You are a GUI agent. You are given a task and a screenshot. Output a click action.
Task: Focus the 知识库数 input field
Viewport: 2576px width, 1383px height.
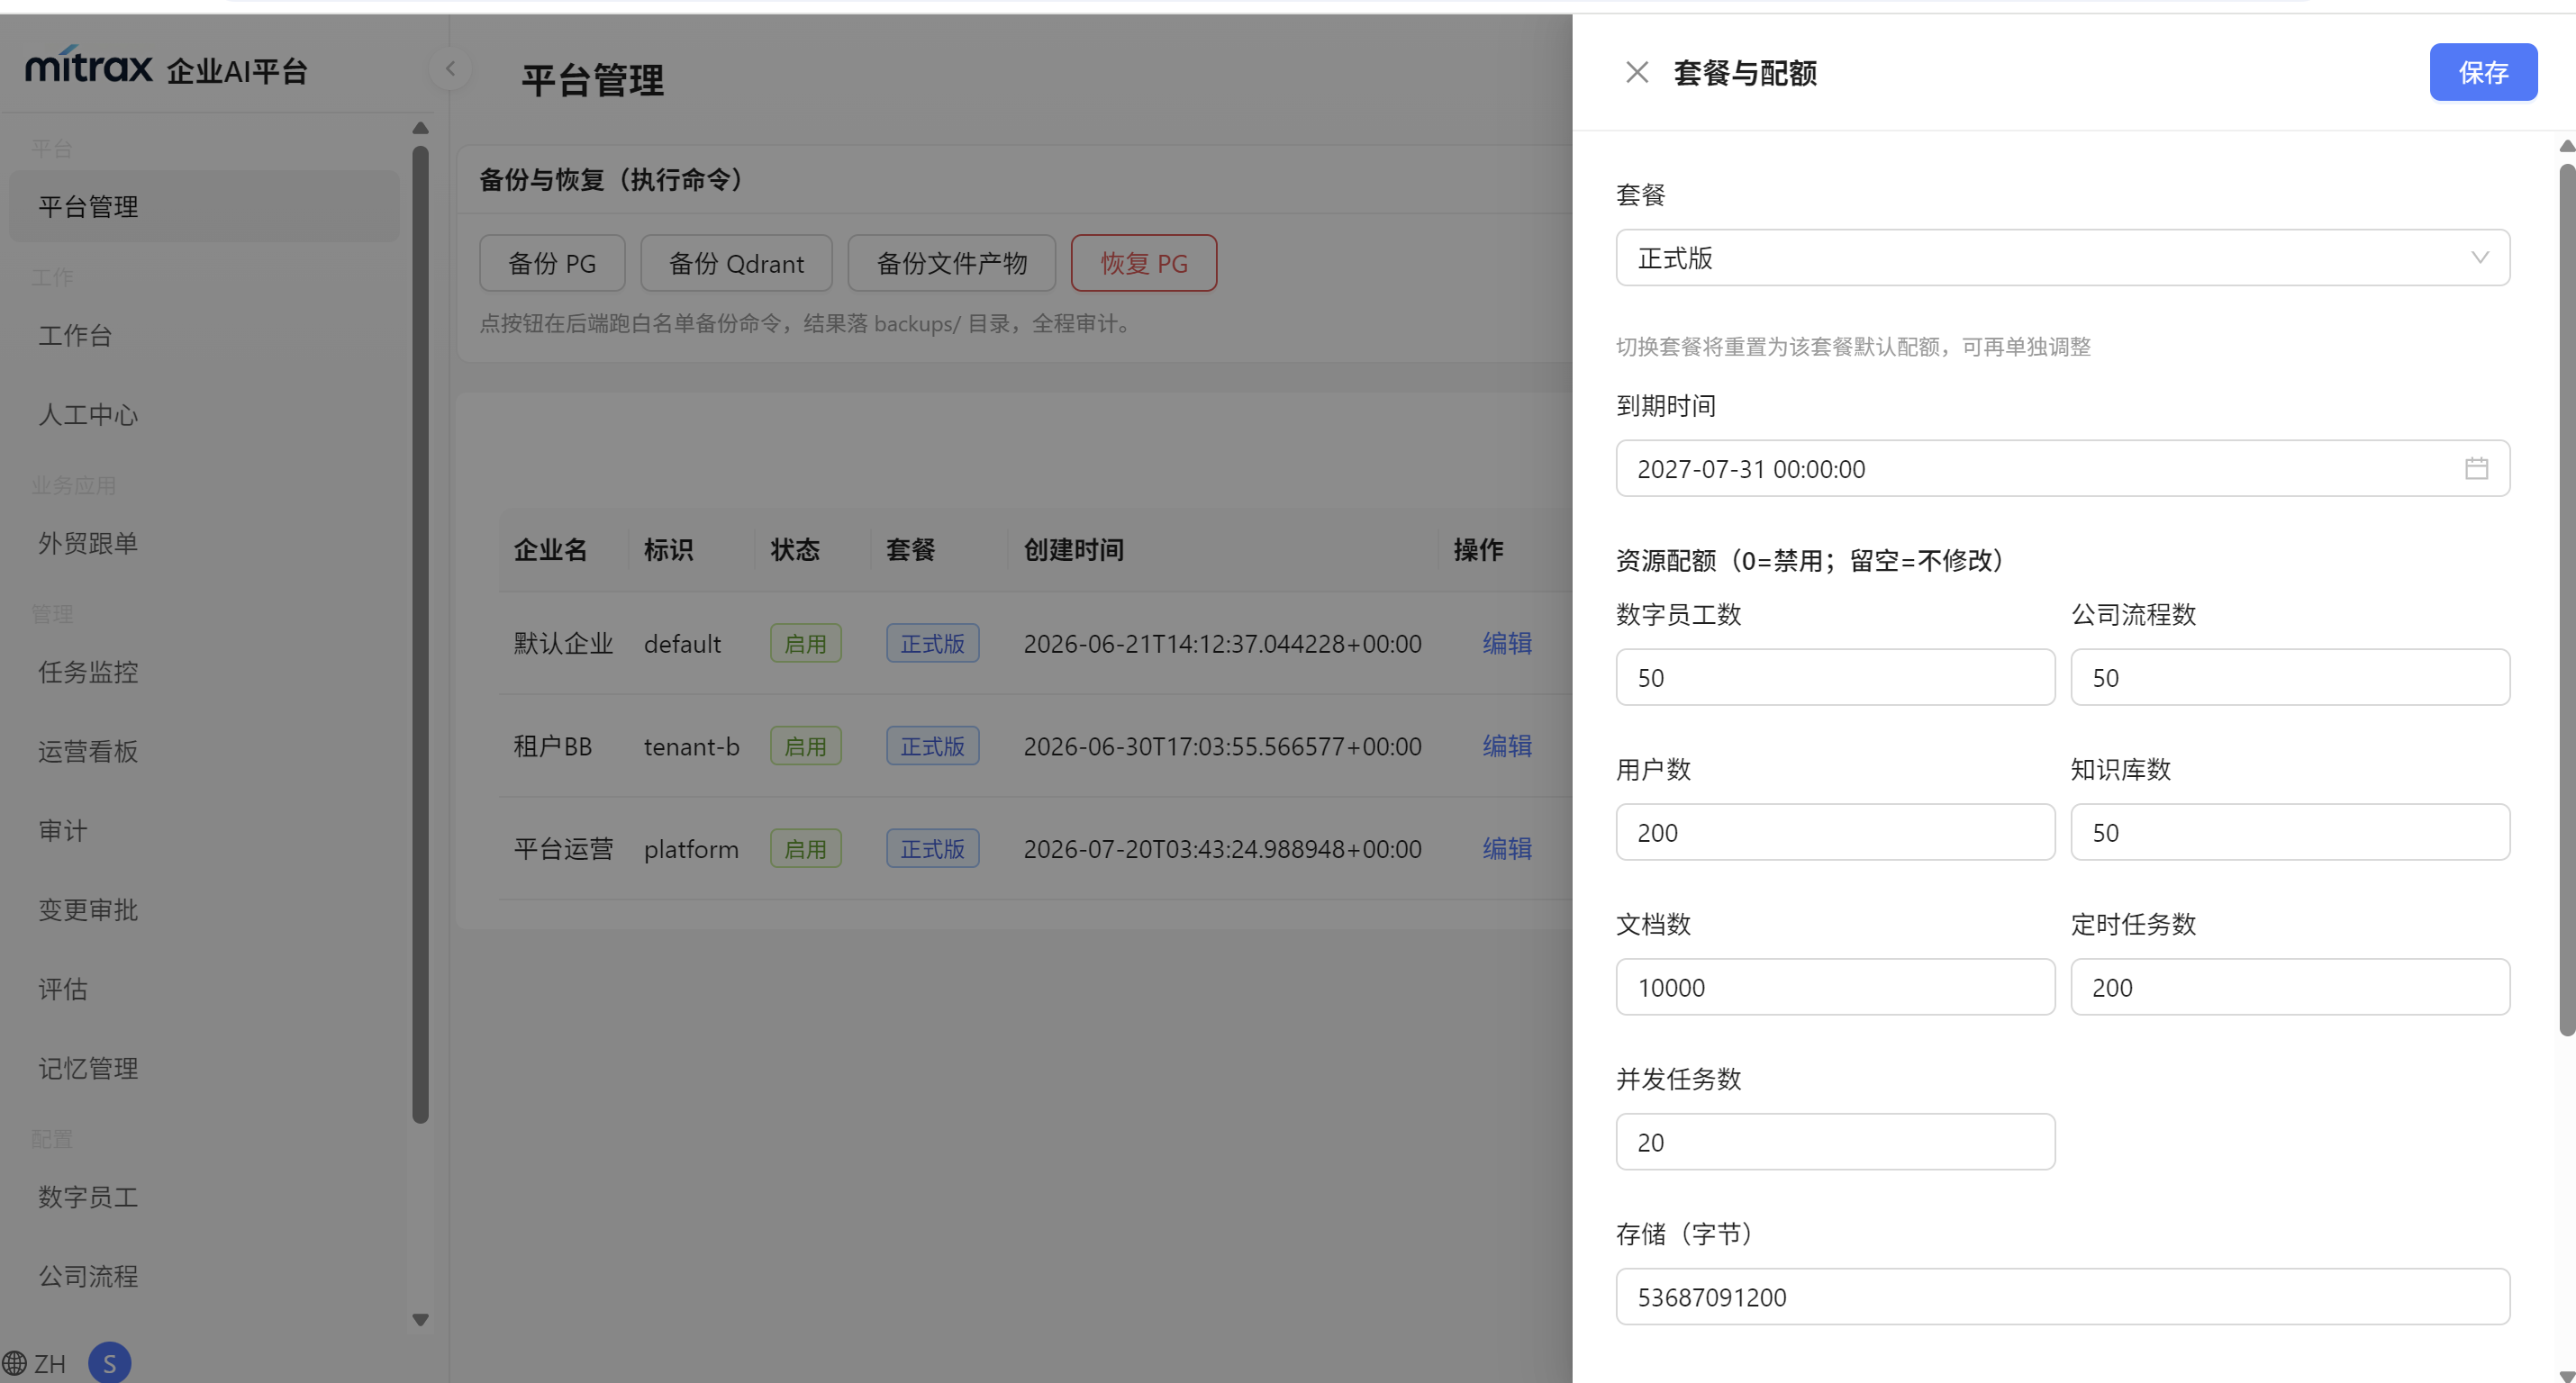(x=2290, y=832)
